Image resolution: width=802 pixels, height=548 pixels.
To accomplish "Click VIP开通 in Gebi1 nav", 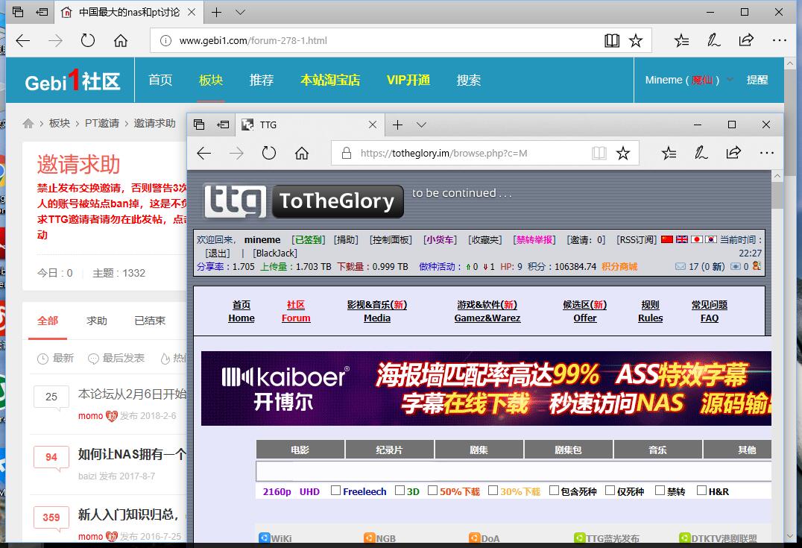I will [x=408, y=80].
